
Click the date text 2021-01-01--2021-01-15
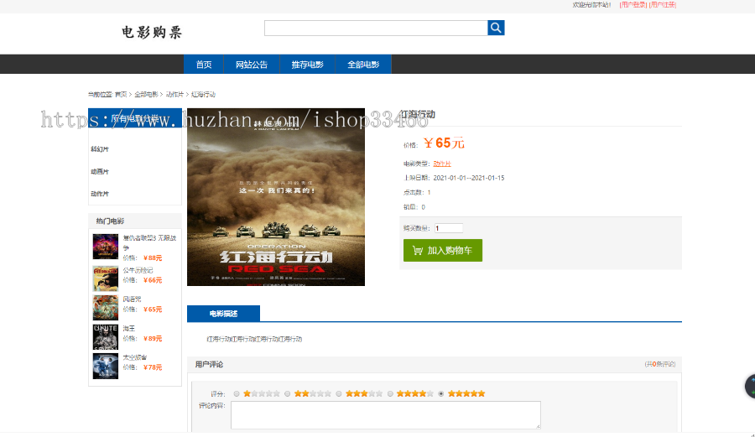click(468, 178)
